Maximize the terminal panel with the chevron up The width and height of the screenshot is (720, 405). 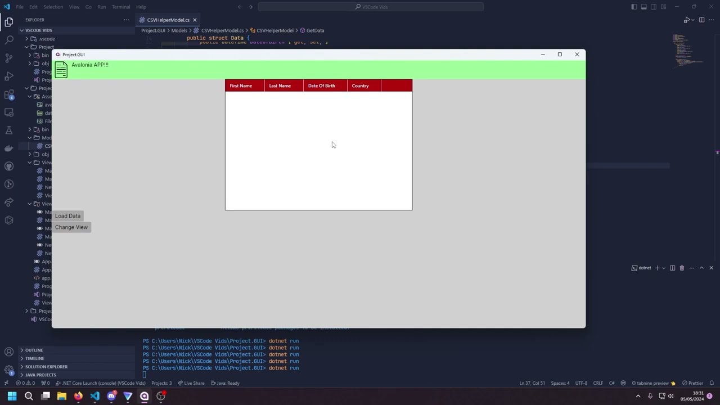[701, 268]
